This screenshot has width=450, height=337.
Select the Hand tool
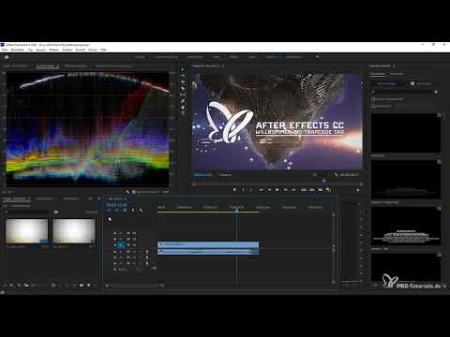184,108
